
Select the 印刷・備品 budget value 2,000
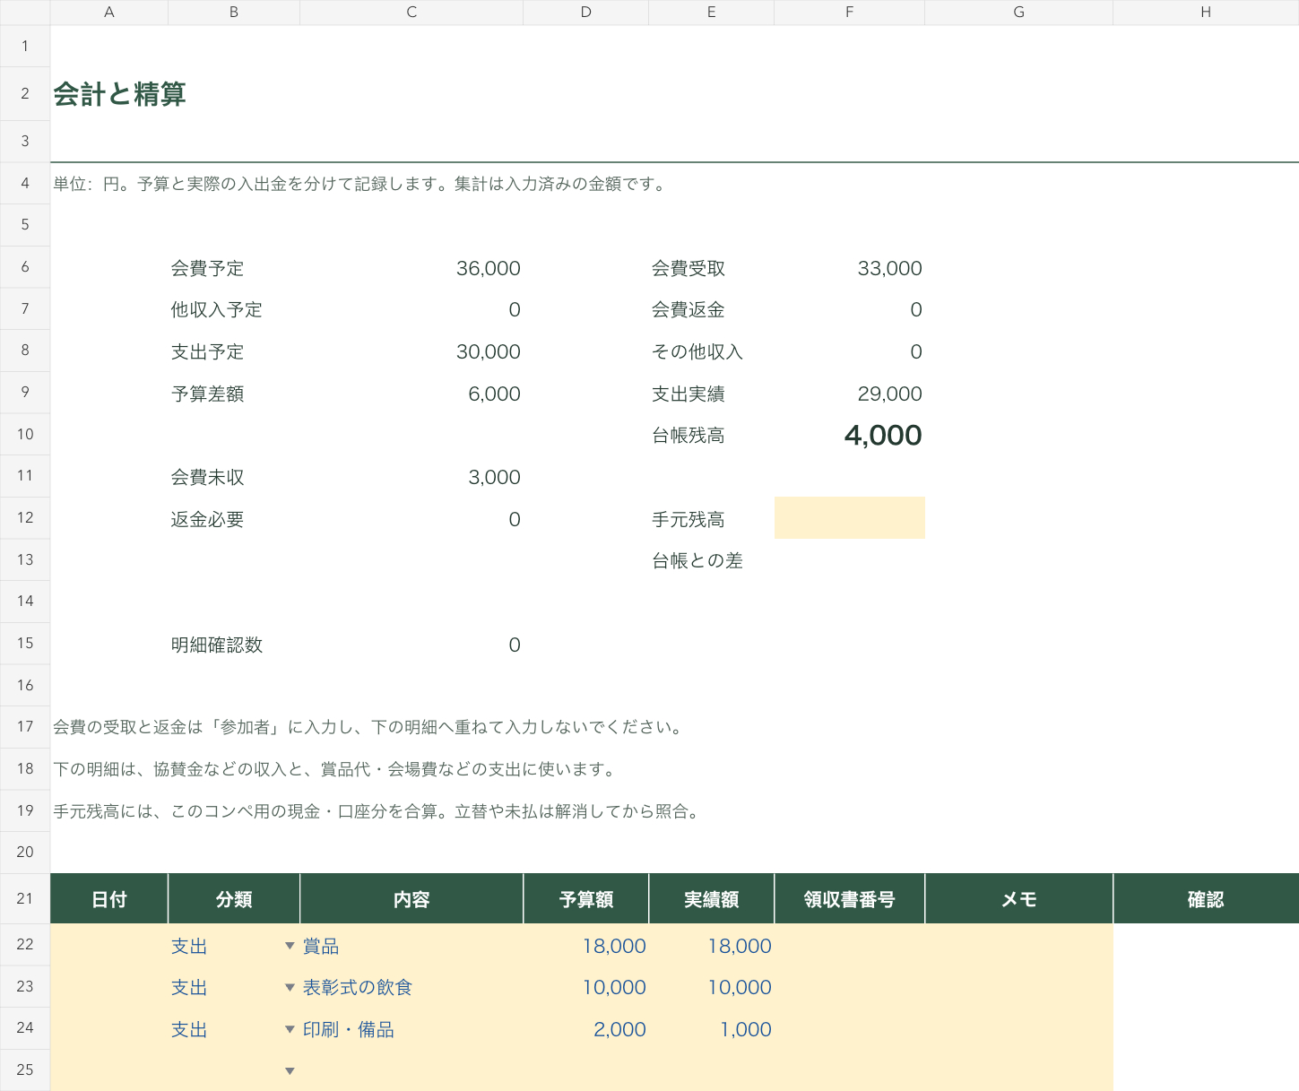tap(619, 1029)
